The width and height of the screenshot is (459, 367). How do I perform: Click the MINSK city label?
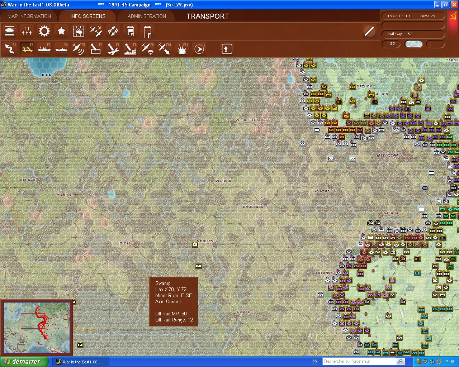(x=125, y=243)
